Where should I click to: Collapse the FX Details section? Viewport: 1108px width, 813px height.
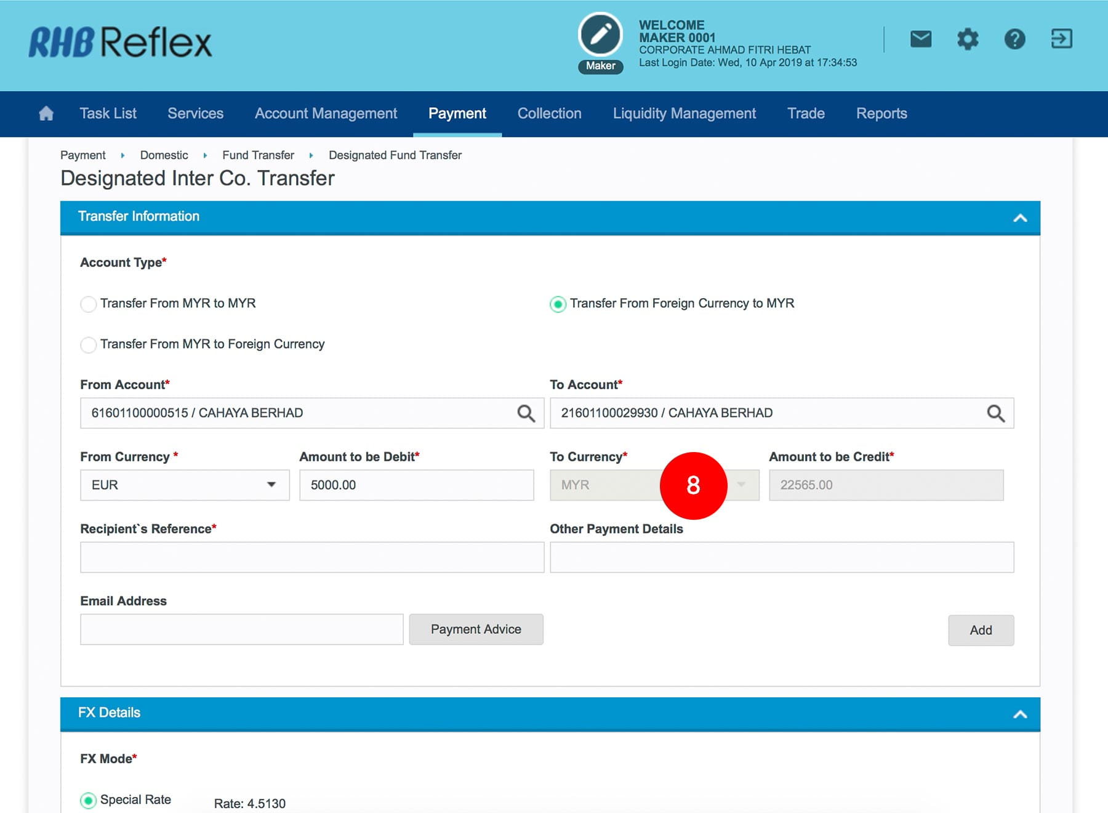(x=1020, y=714)
